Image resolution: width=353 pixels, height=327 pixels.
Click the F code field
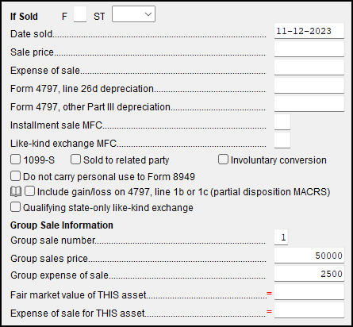pos(80,14)
